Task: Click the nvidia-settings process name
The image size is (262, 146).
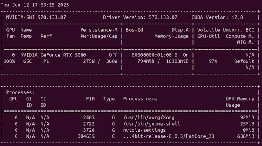Action: 144,130
